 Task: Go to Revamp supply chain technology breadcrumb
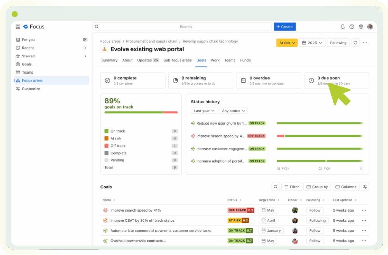210,41
